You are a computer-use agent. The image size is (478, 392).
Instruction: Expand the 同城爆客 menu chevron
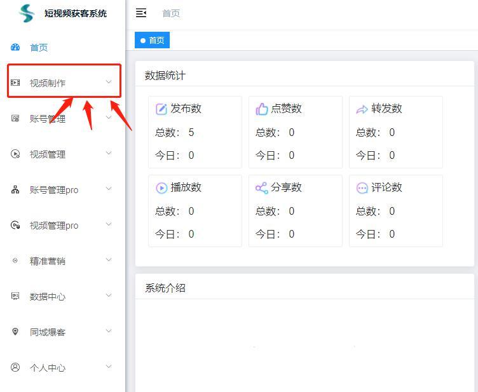(109, 331)
